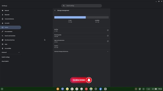
Task: Open Security and privacy settings
Action: point(10,40)
